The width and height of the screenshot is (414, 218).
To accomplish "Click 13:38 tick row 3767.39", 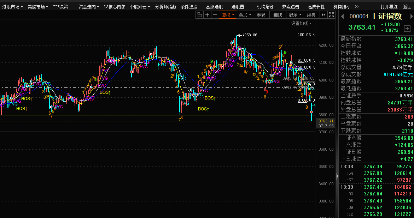I will click(376, 166).
